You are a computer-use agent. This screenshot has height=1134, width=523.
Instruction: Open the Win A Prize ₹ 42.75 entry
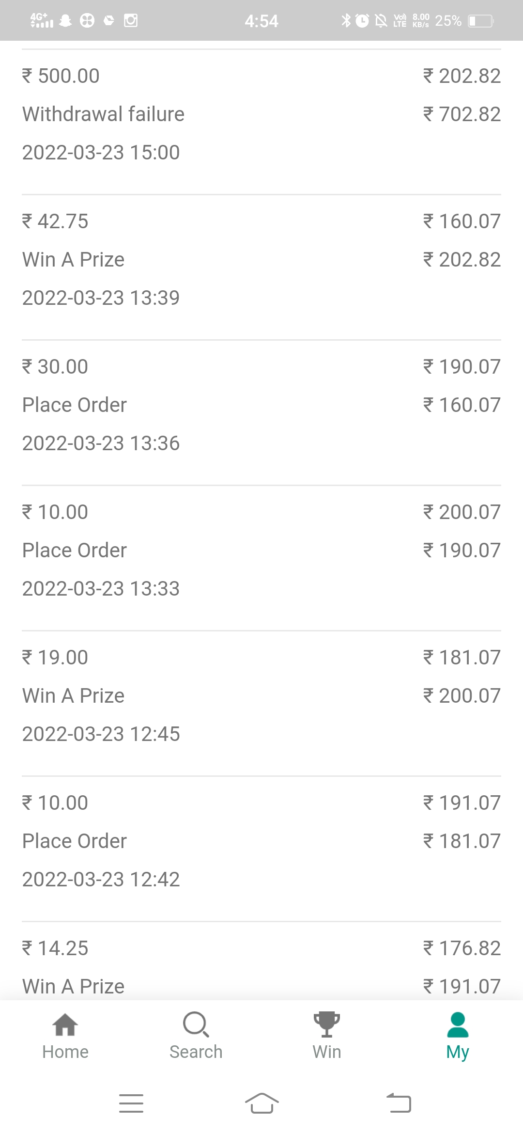pyautogui.click(x=261, y=260)
